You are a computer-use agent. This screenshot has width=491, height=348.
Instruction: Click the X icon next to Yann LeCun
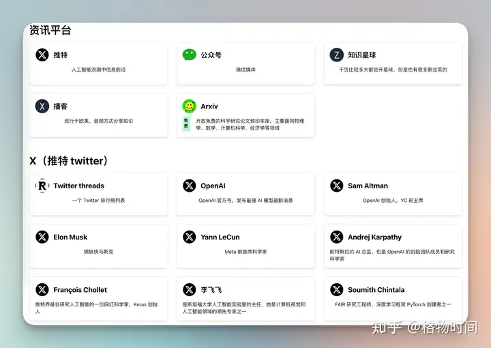[189, 237]
